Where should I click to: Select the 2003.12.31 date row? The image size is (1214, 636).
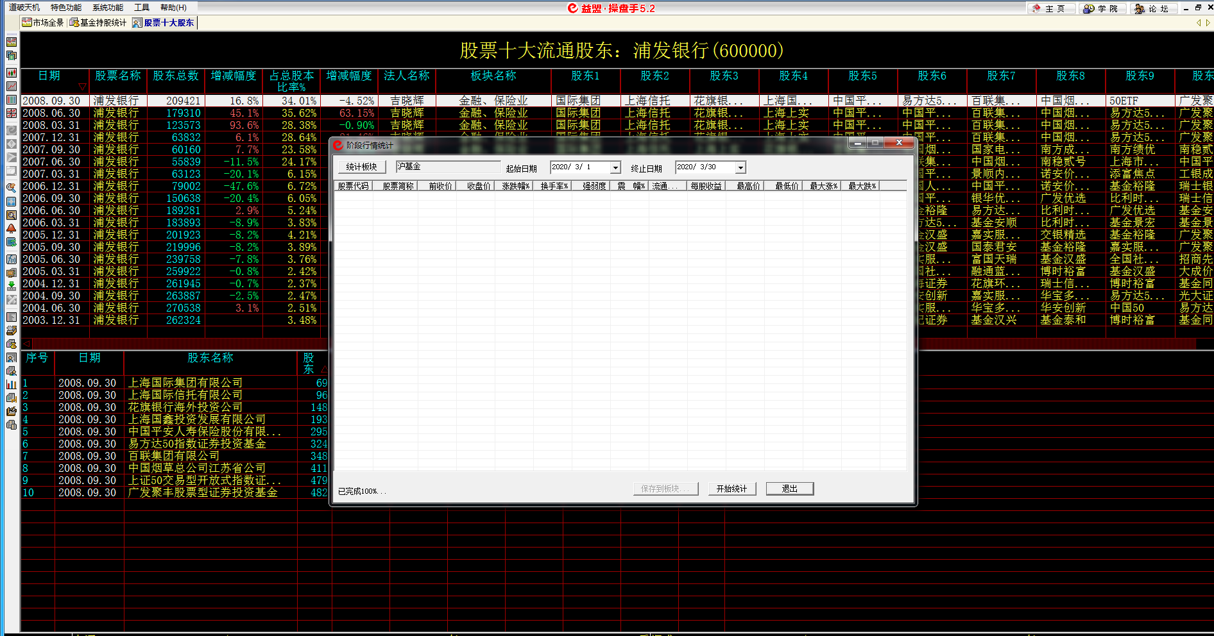click(x=51, y=320)
